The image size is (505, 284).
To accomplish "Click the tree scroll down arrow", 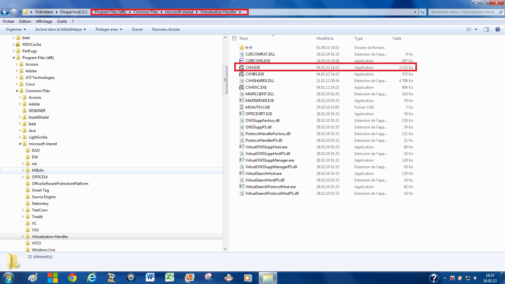I will pyautogui.click(x=225, y=249).
